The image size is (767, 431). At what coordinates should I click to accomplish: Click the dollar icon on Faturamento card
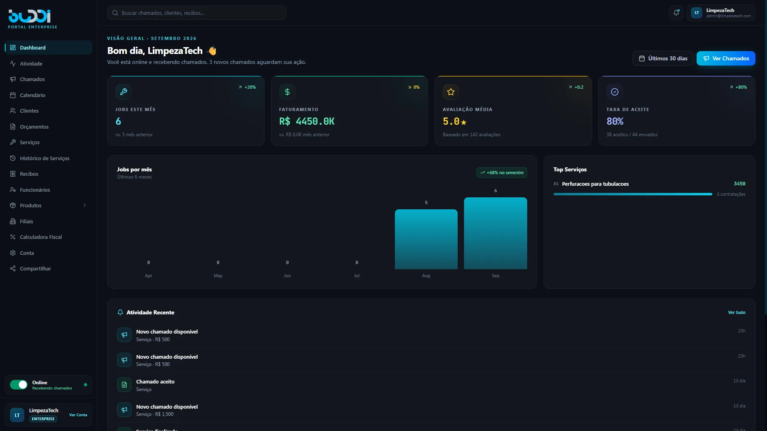(x=287, y=92)
